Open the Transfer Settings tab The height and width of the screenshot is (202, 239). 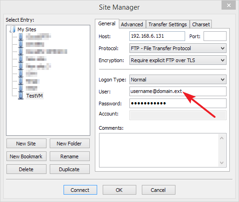point(168,24)
